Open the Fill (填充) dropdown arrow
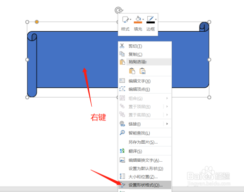The width and height of the screenshot is (244, 192). [x=143, y=19]
